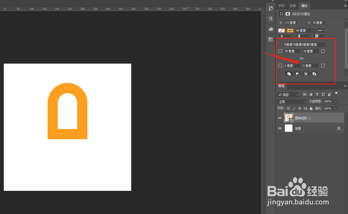The image size is (348, 214).
Task: Click the bottom-left corner radius icon
Action: click(280, 66)
